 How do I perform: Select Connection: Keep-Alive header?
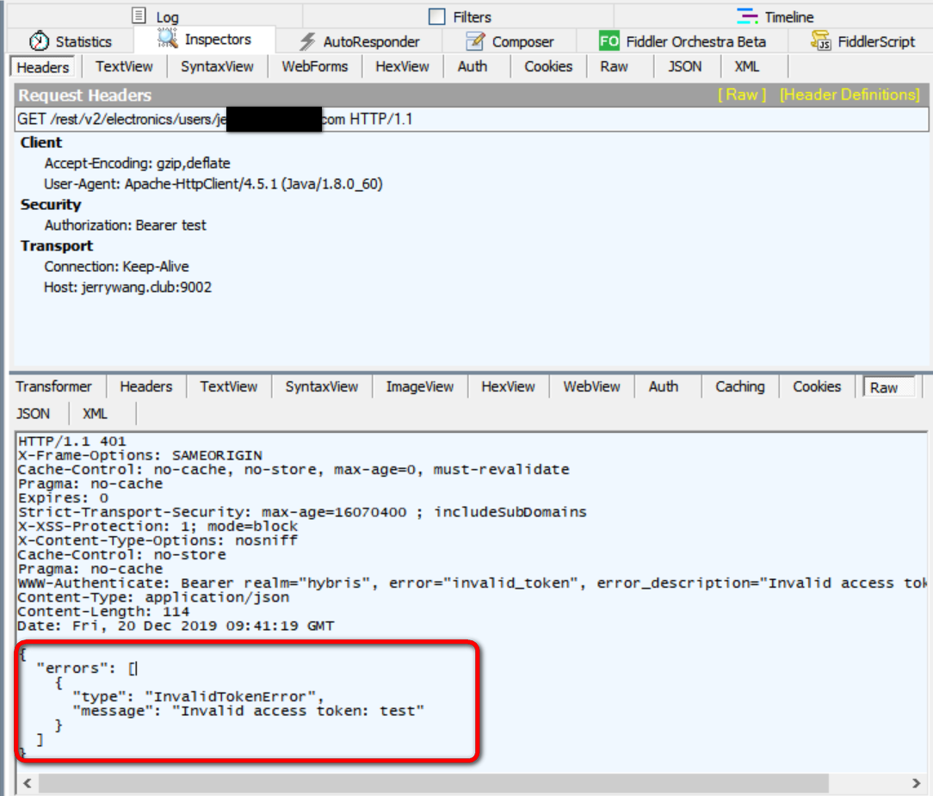click(117, 267)
